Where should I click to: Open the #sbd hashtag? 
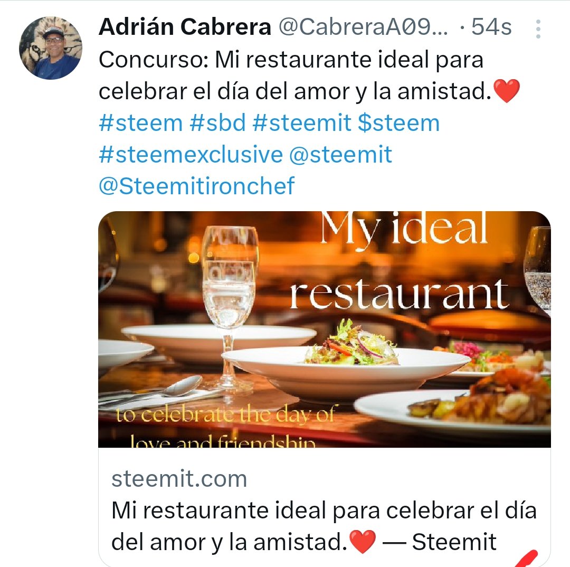(218, 123)
